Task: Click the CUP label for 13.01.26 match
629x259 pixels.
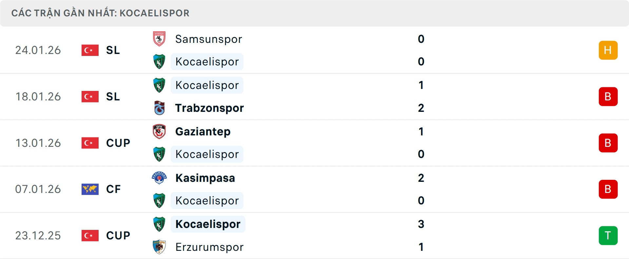Action: pos(118,143)
